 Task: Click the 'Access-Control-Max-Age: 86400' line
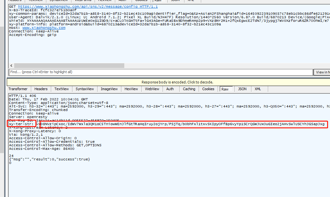coord(42,149)
